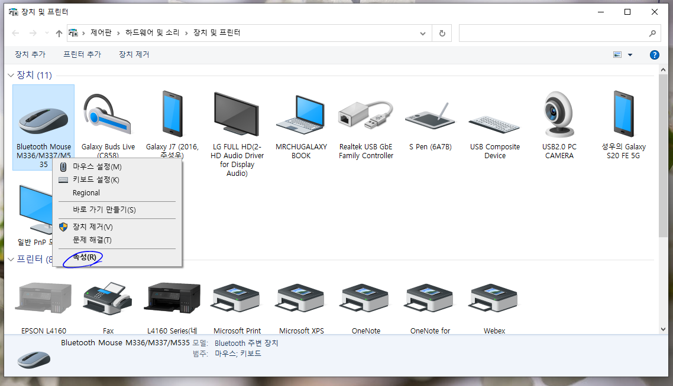The height and width of the screenshot is (386, 673).
Task: Click the view mode icon in toolbar
Action: coord(617,55)
